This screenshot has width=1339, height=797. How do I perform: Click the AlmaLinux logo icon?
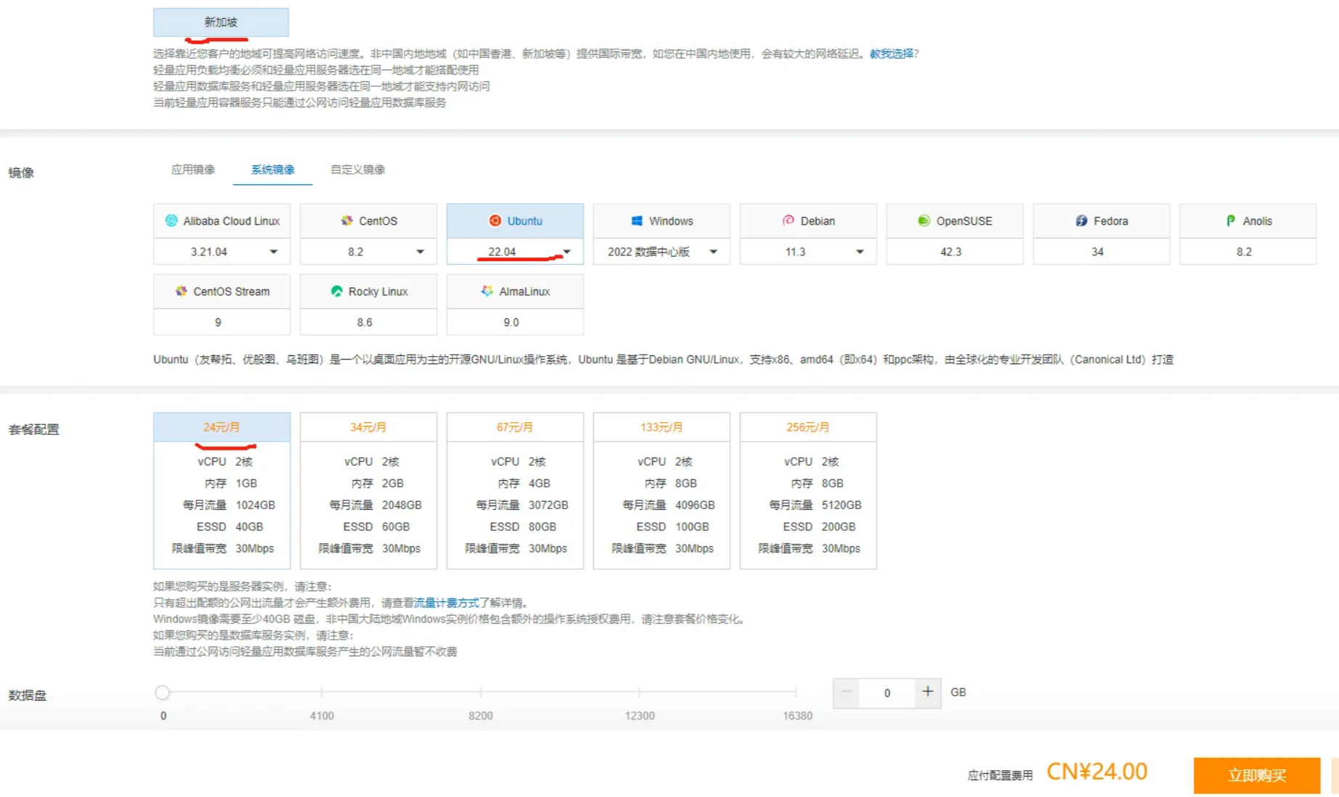(487, 291)
